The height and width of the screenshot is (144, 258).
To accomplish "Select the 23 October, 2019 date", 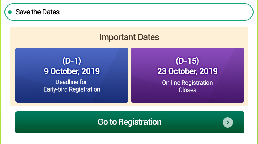I will click(187, 71).
